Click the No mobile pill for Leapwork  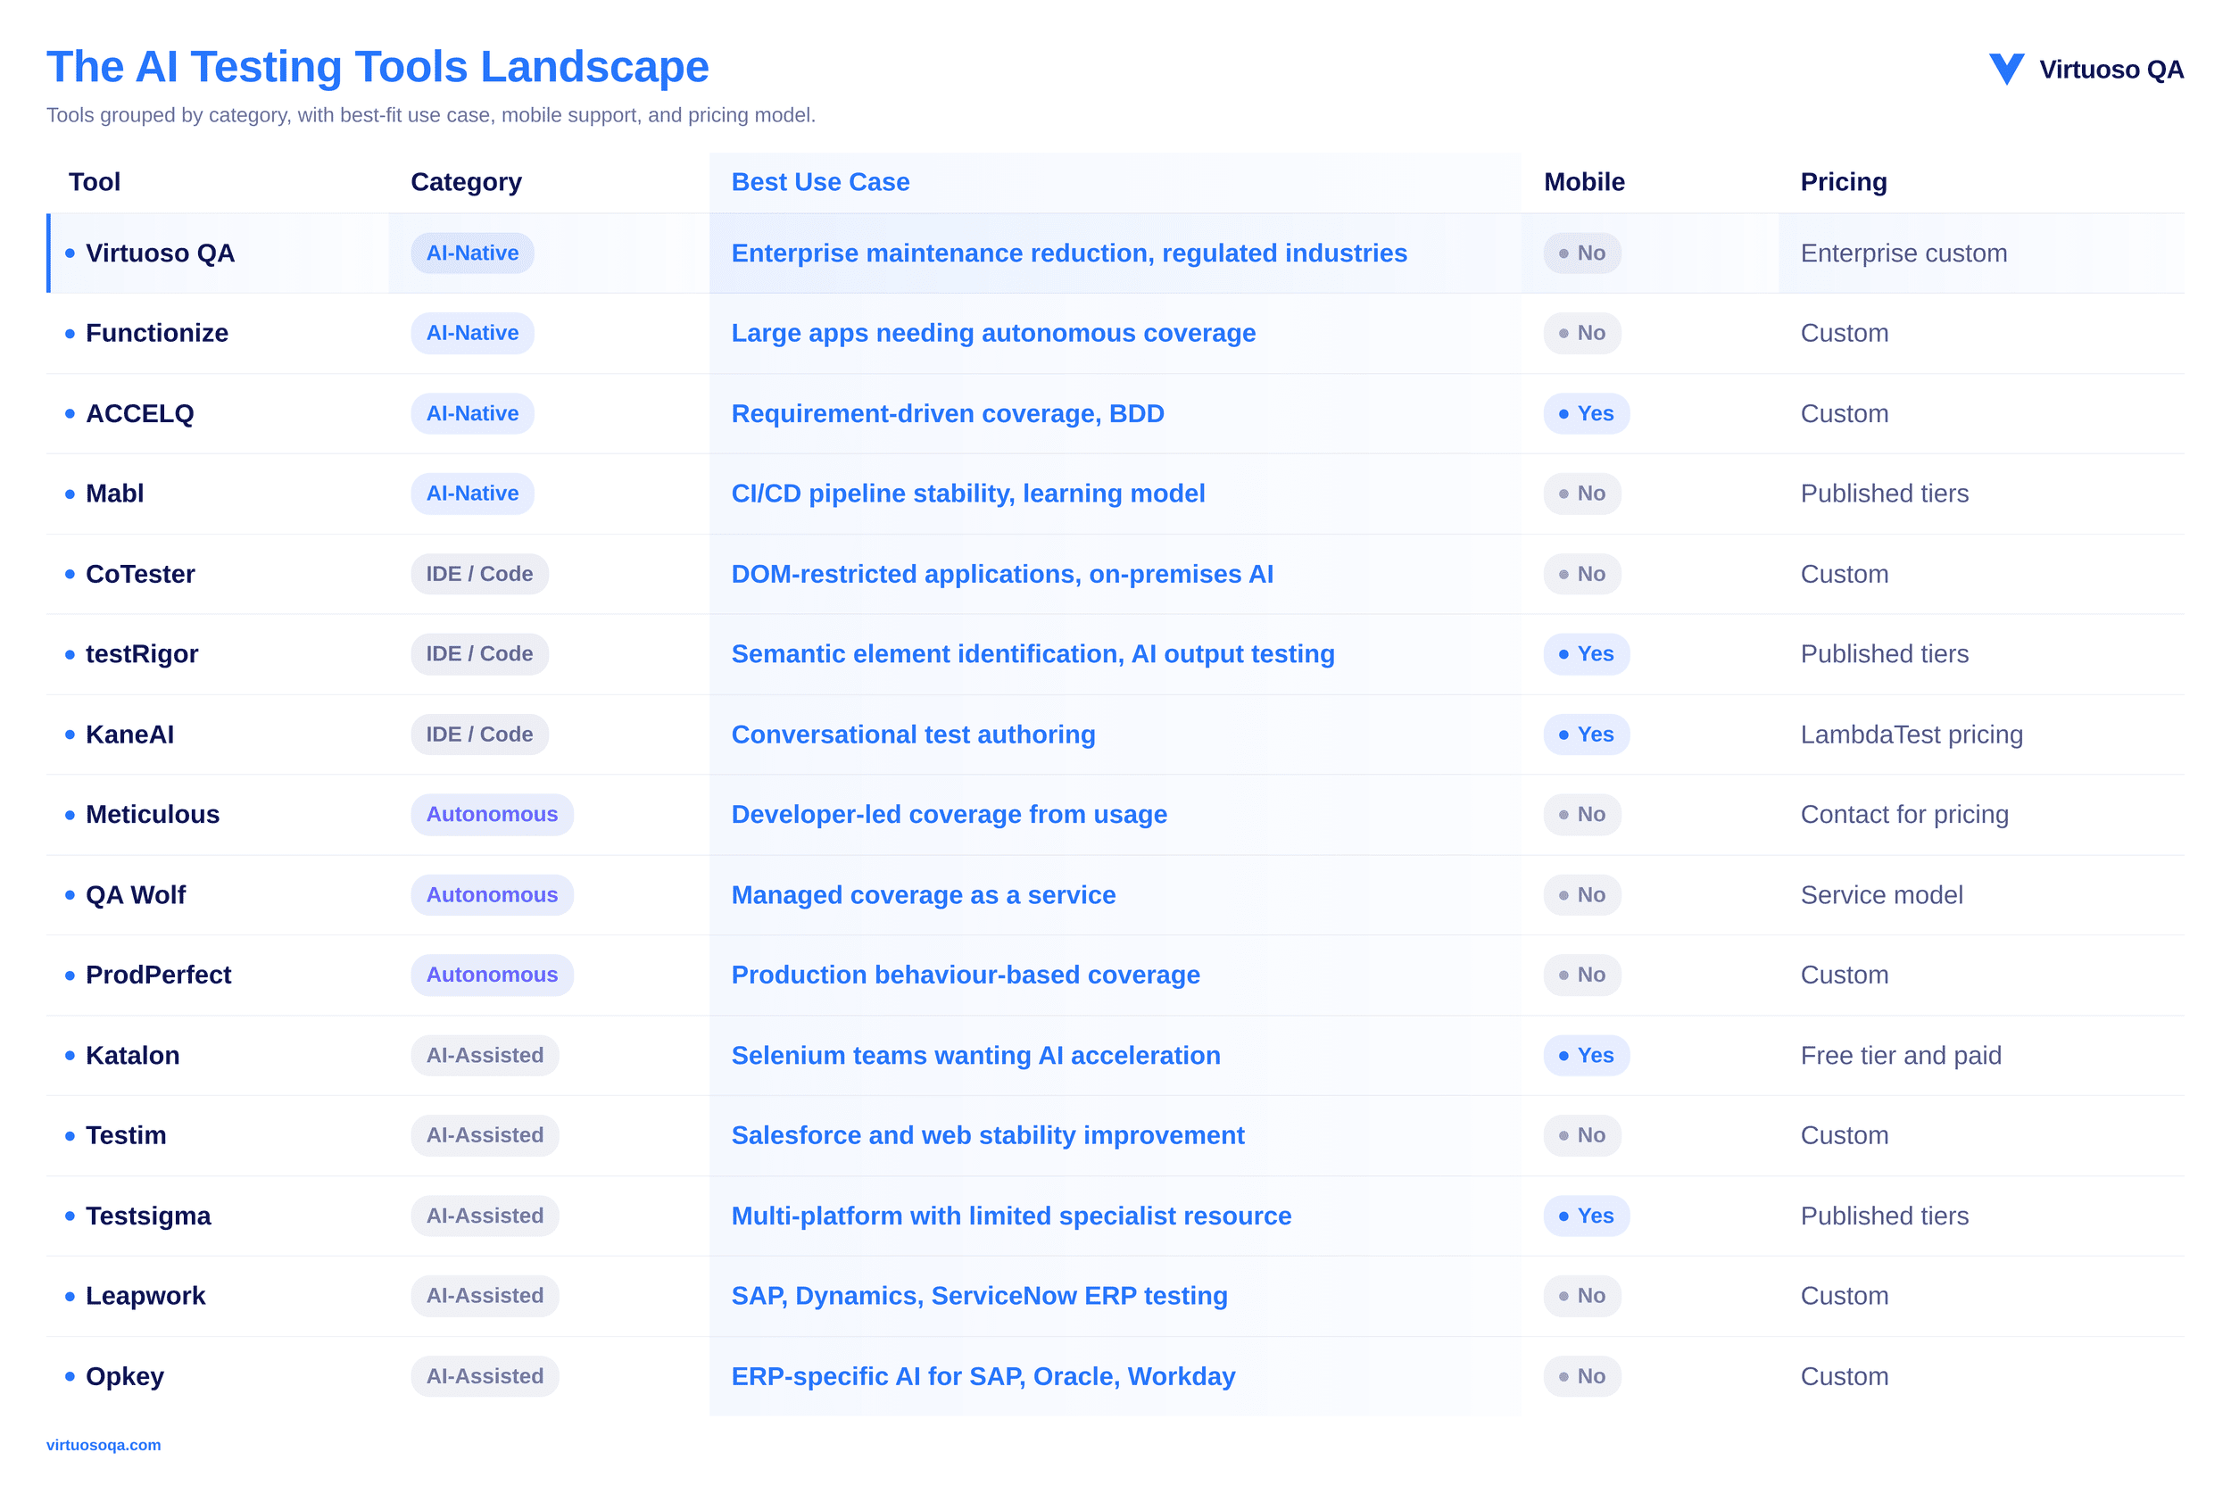(1582, 1297)
